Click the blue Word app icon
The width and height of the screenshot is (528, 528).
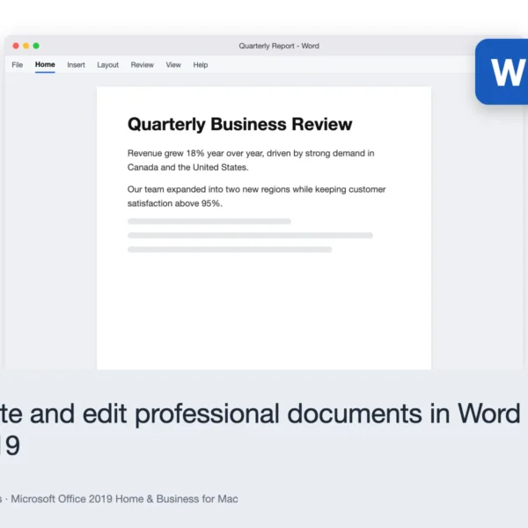click(x=502, y=72)
